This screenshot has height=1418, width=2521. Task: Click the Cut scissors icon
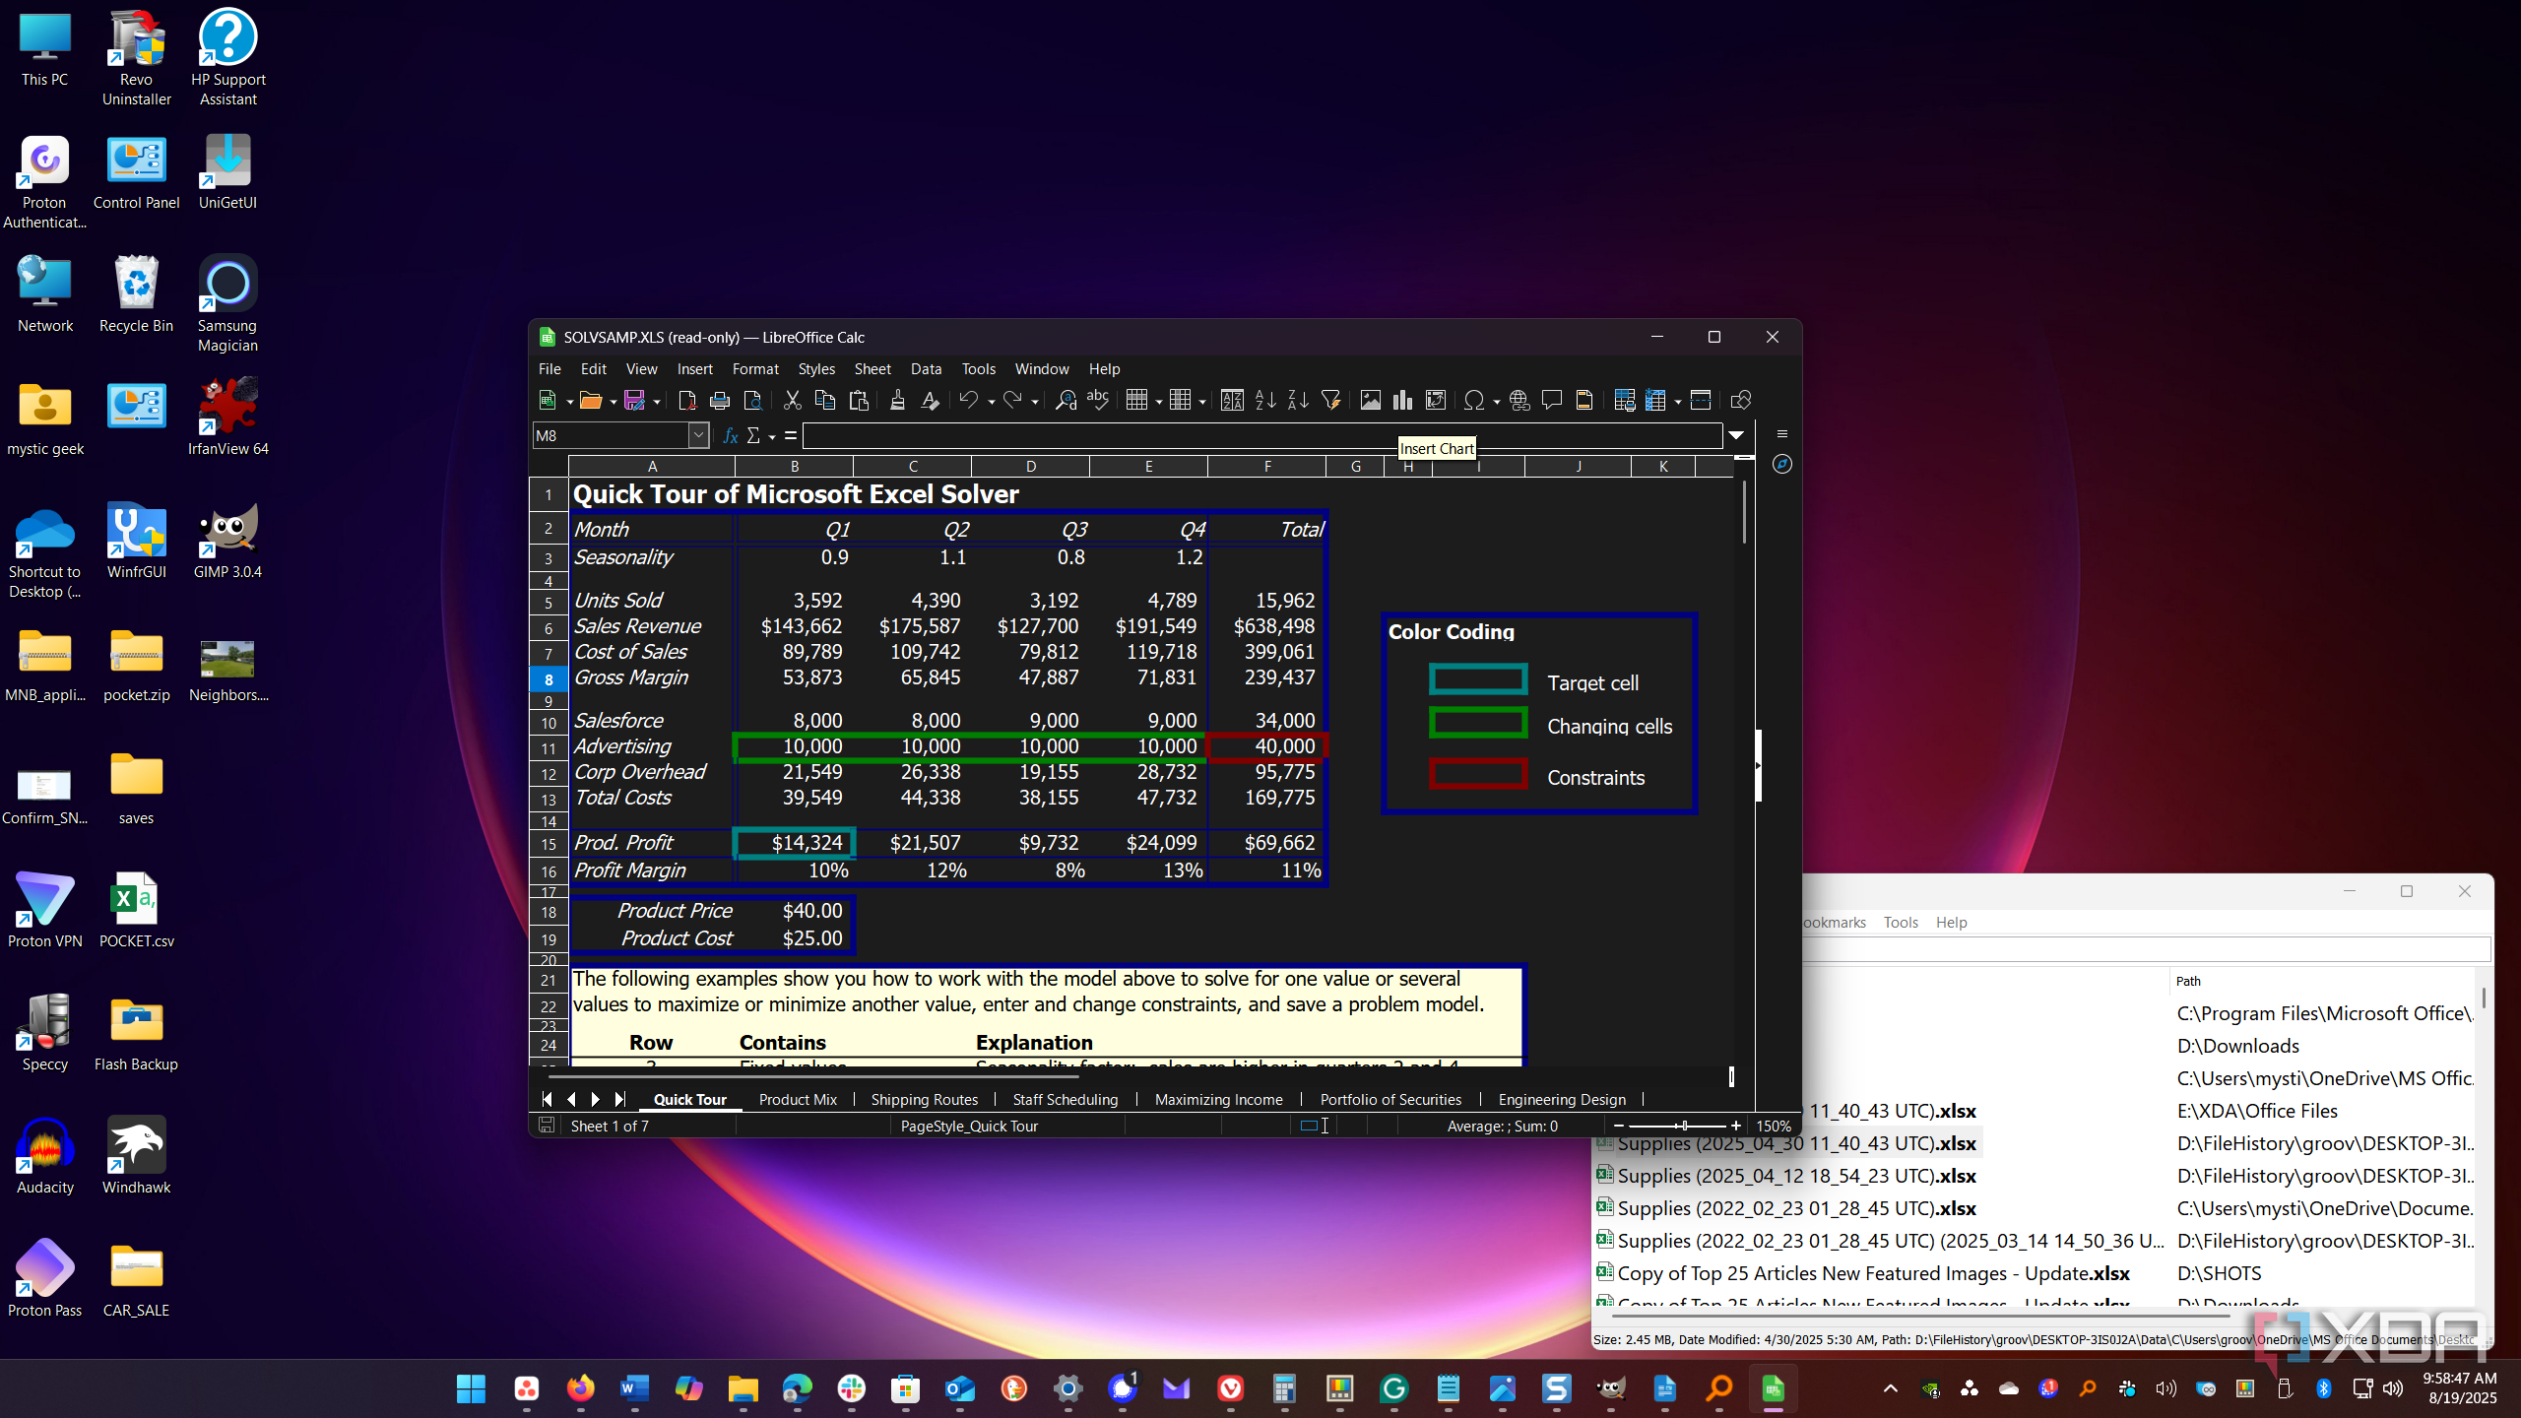coord(792,401)
